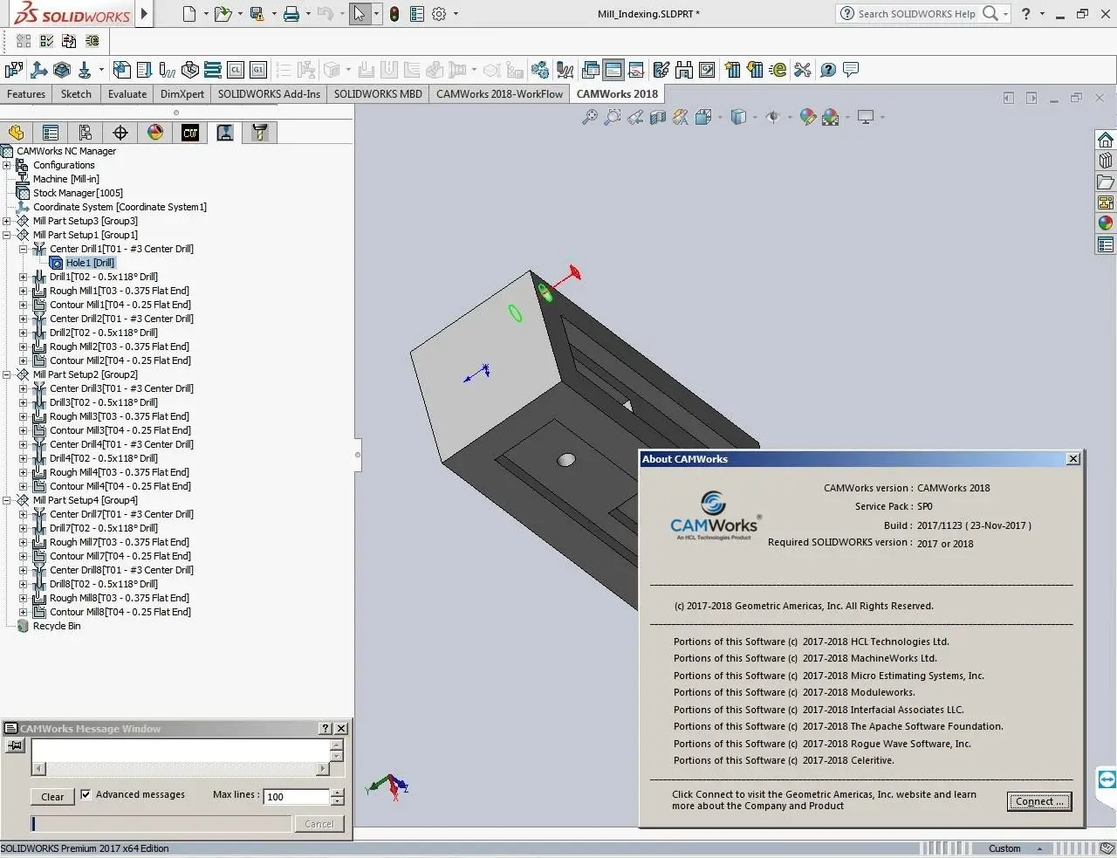Open the Features tab
Viewport: 1117px width, 858px height.
[26, 94]
